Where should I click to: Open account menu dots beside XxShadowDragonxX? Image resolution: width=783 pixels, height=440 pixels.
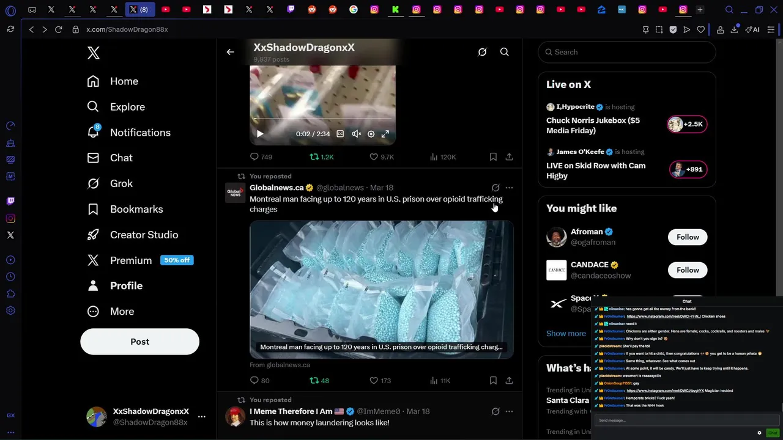pos(202,417)
